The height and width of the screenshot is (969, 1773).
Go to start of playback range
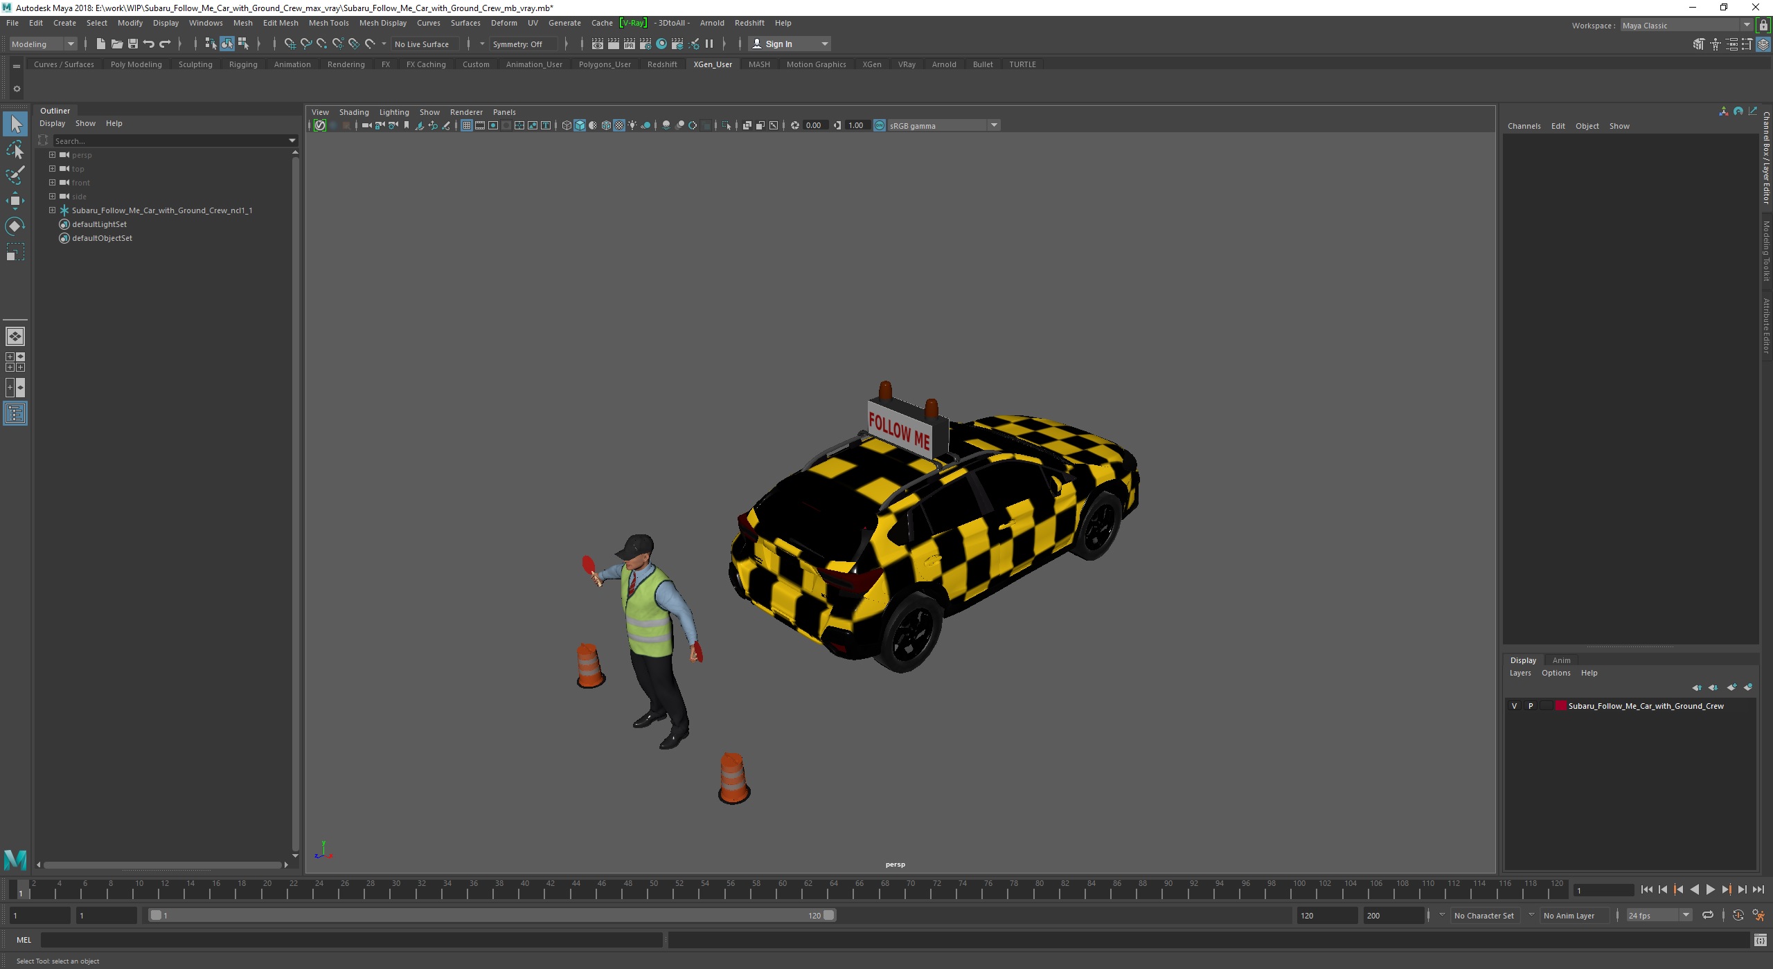[1646, 890]
